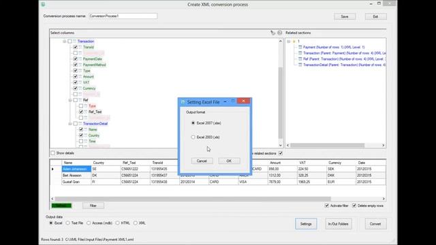Choose Access (.mdb) output data option

click(x=89, y=223)
